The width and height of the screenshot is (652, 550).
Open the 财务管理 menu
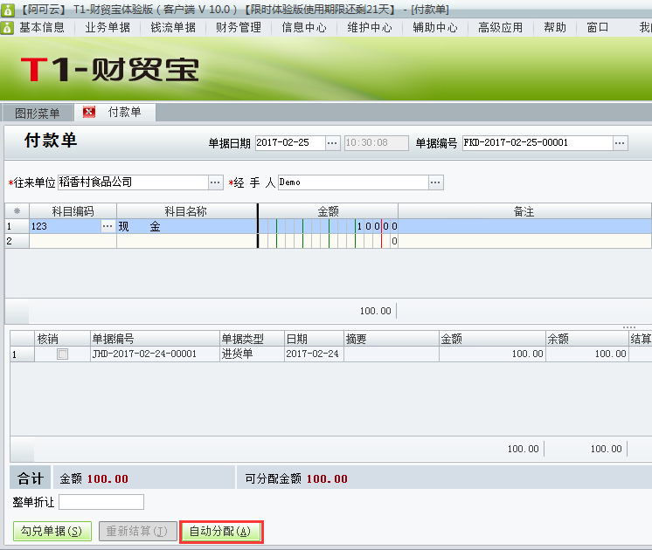pyautogui.click(x=239, y=28)
